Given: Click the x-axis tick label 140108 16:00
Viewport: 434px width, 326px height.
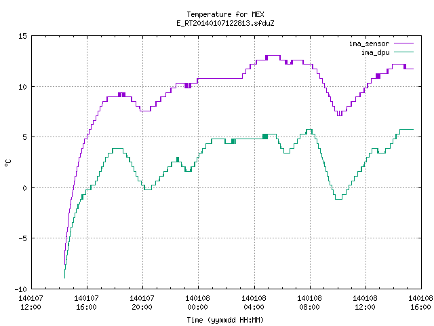Looking at the screenshot, I should point(421,302).
